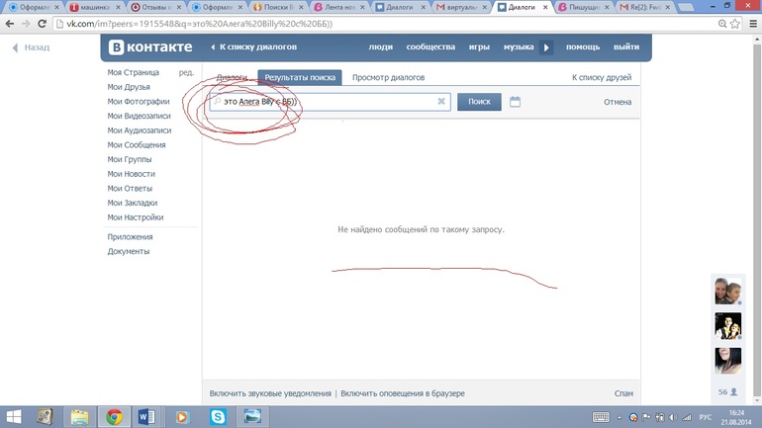The image size is (762, 428).
Task: Bookmark this page with the star icon
Action: [735, 24]
